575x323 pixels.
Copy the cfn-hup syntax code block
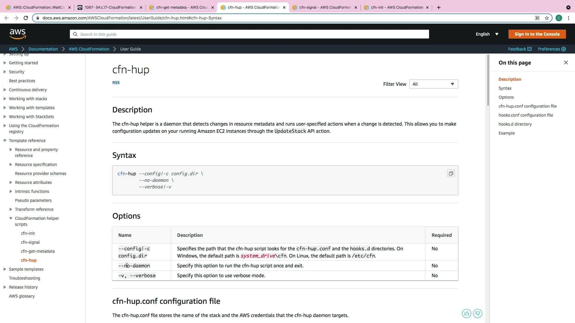click(451, 173)
